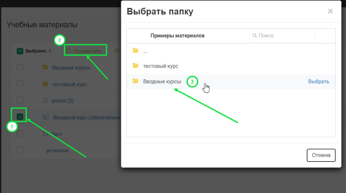Click the test icon beside priemi (3)
Image resolution: width=346 pixels, height=193 pixels.
(x=45, y=100)
